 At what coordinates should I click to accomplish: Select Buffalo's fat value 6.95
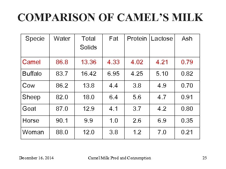coord(114,74)
